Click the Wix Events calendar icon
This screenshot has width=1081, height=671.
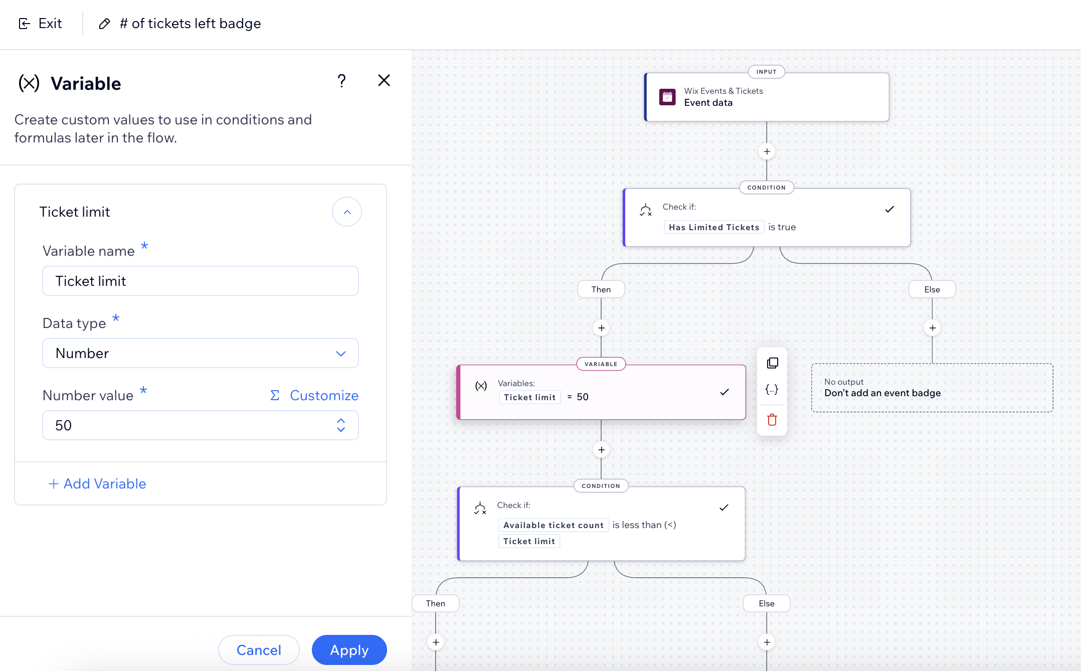coord(667,97)
